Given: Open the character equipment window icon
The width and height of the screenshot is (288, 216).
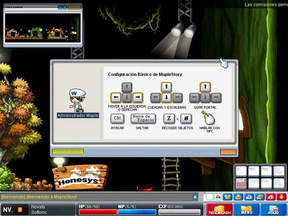Looking at the screenshot, I should [227, 197].
